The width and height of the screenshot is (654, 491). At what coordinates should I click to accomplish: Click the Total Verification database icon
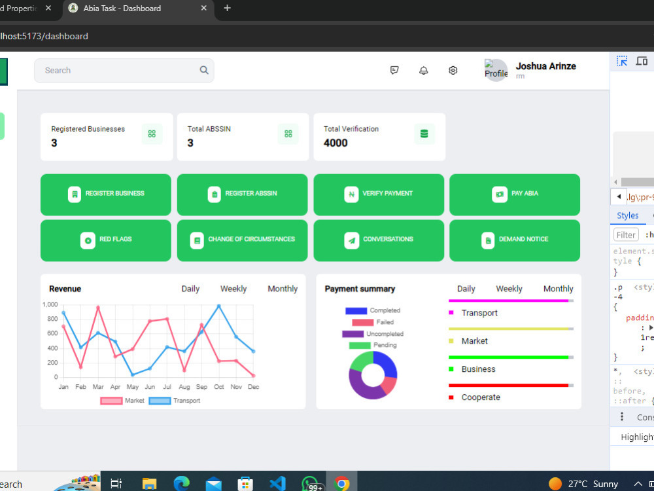point(424,134)
